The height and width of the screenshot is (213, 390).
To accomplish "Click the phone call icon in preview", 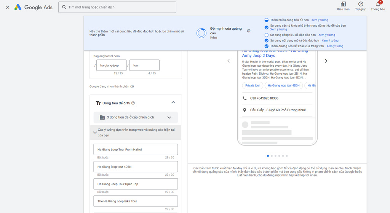I will point(245,98).
